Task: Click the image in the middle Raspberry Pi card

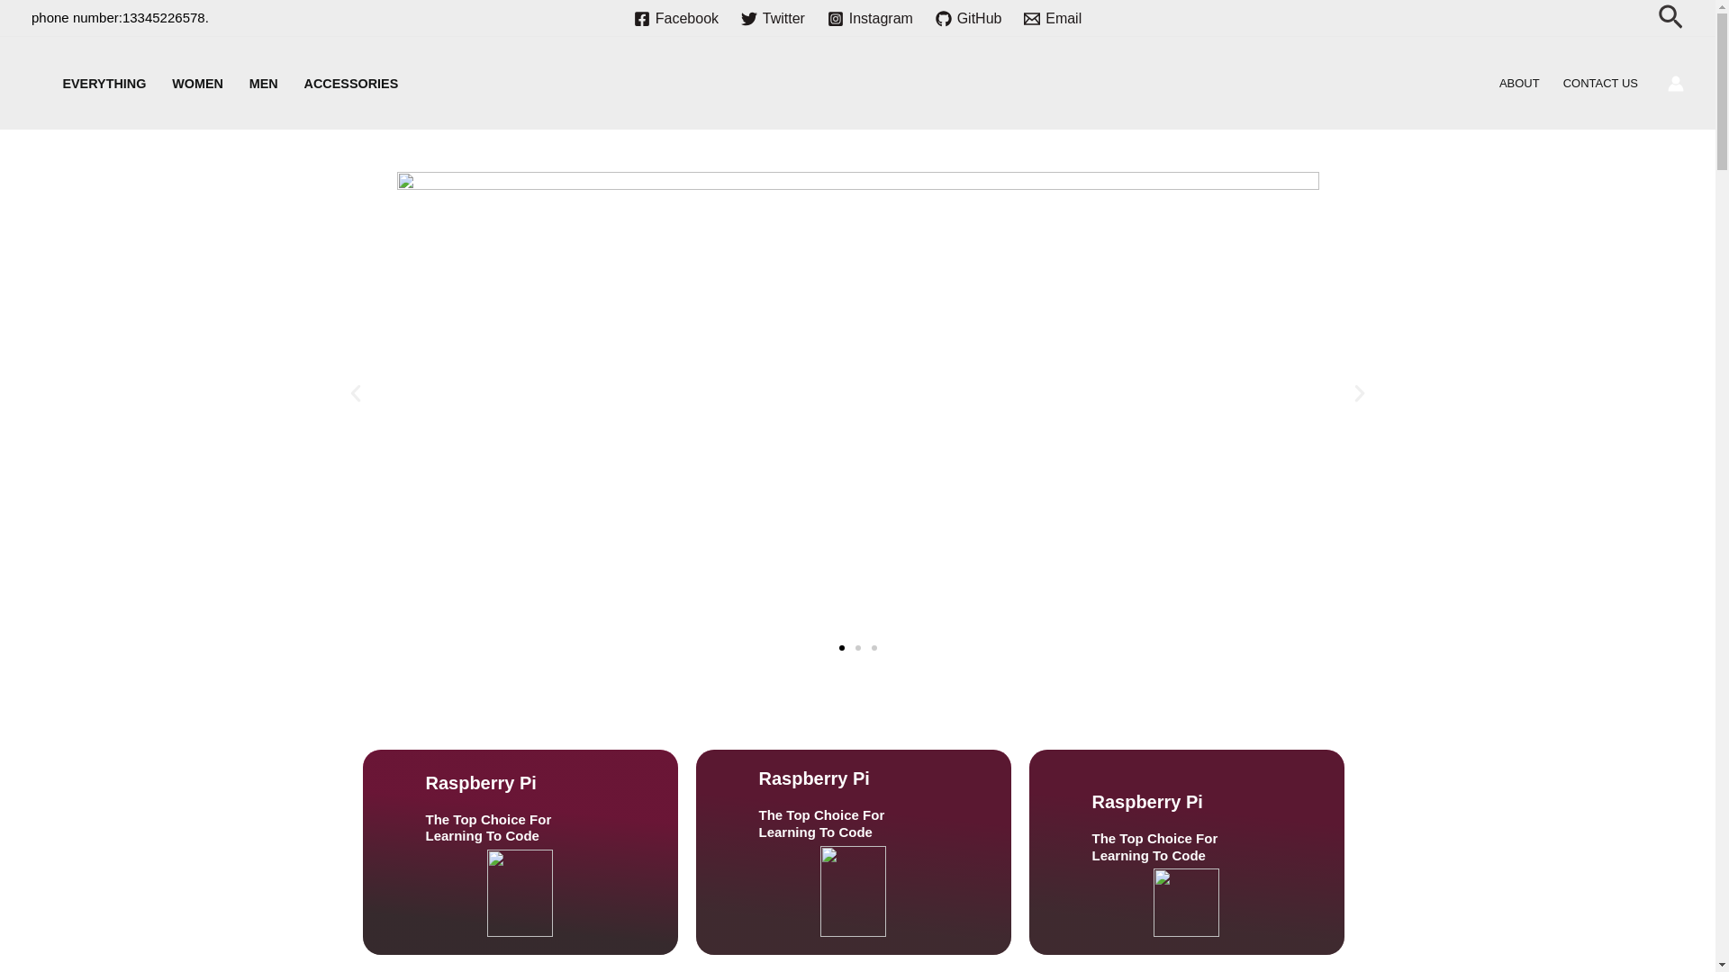Action: [853, 891]
